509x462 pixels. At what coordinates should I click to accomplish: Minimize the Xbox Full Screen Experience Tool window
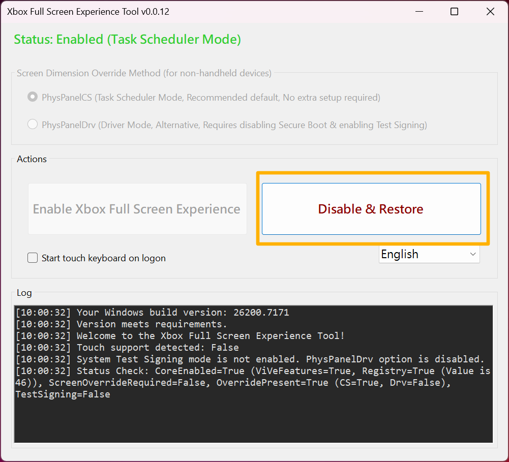coord(418,12)
